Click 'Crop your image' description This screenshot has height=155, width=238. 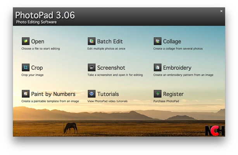tap(33, 75)
